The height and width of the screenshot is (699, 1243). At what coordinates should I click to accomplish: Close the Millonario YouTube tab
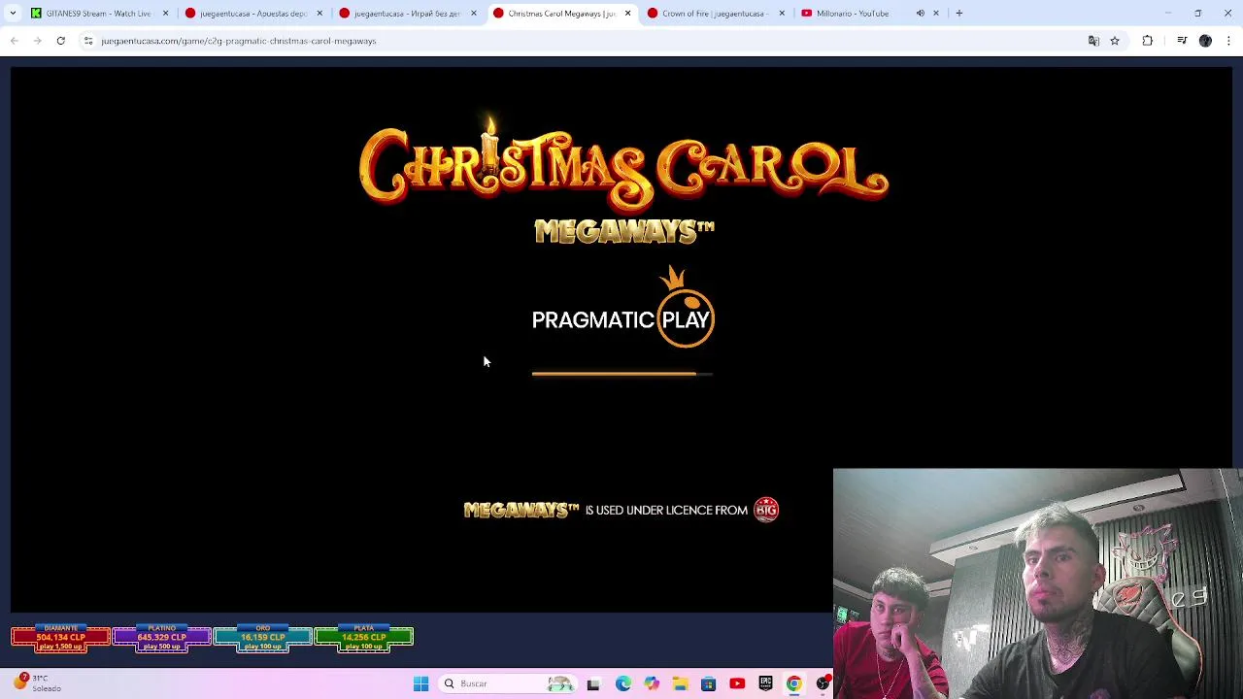tap(936, 14)
